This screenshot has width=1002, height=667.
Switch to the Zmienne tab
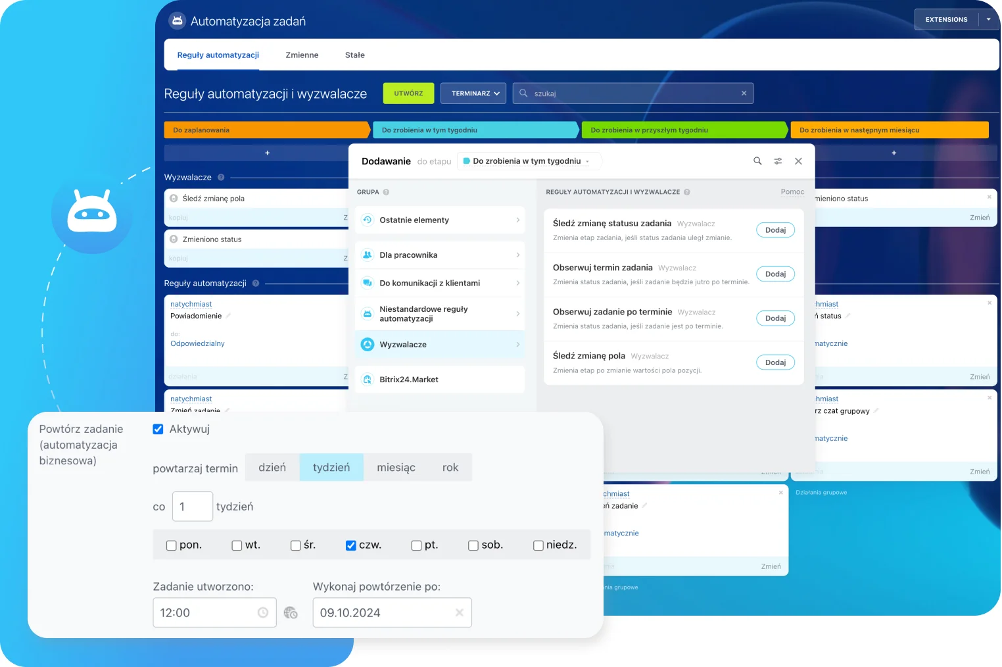[302, 55]
